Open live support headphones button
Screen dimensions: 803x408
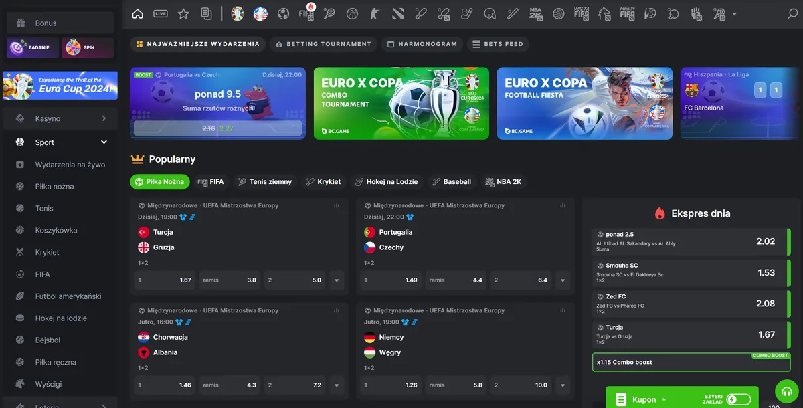pos(787,392)
